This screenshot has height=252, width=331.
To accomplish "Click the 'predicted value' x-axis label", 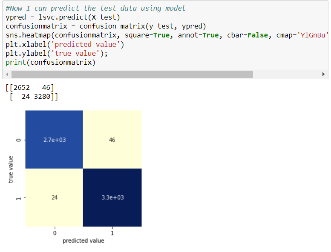I will [83, 241].
